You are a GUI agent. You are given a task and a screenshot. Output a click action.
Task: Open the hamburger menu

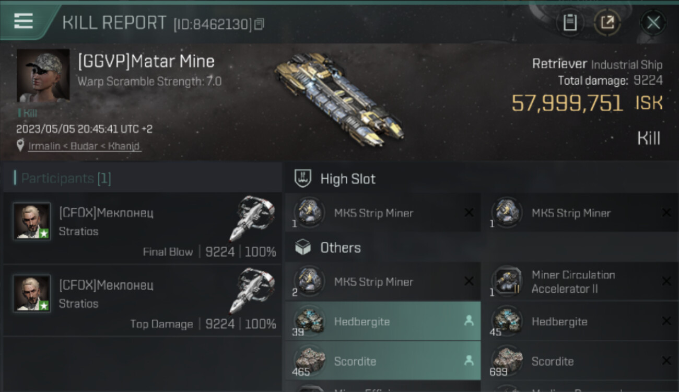[24, 21]
